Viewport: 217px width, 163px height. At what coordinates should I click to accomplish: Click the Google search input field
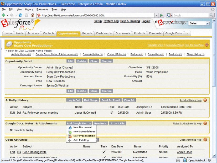(191, 15)
